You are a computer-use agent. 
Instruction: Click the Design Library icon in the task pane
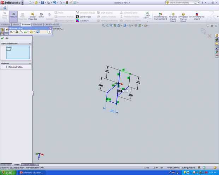(x=217, y=40)
